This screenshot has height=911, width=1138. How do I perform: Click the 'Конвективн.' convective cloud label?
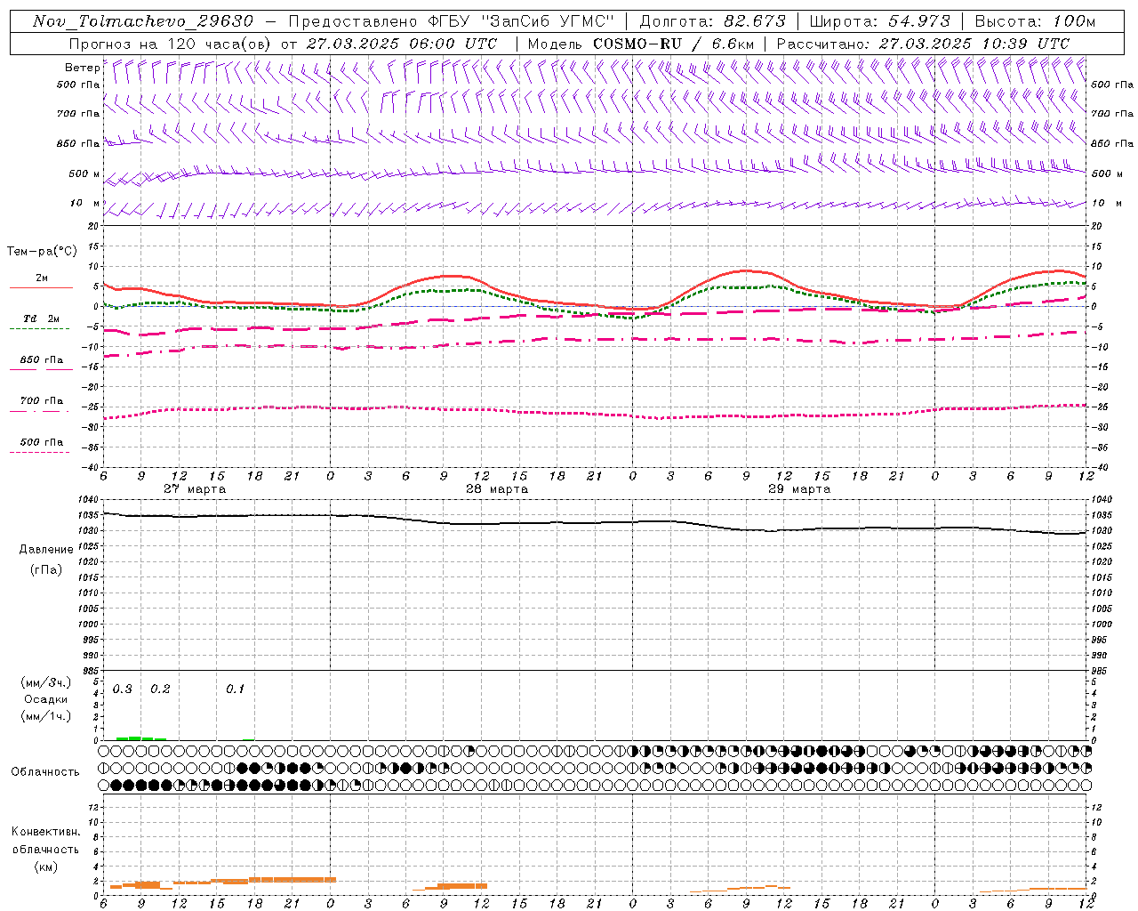click(46, 832)
